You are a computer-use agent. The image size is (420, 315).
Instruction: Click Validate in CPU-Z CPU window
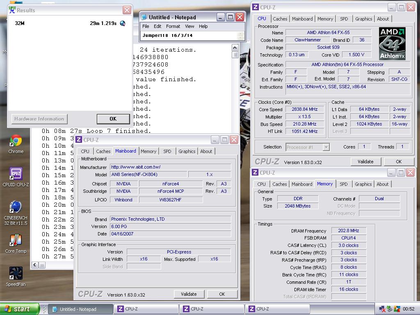tap(365, 162)
